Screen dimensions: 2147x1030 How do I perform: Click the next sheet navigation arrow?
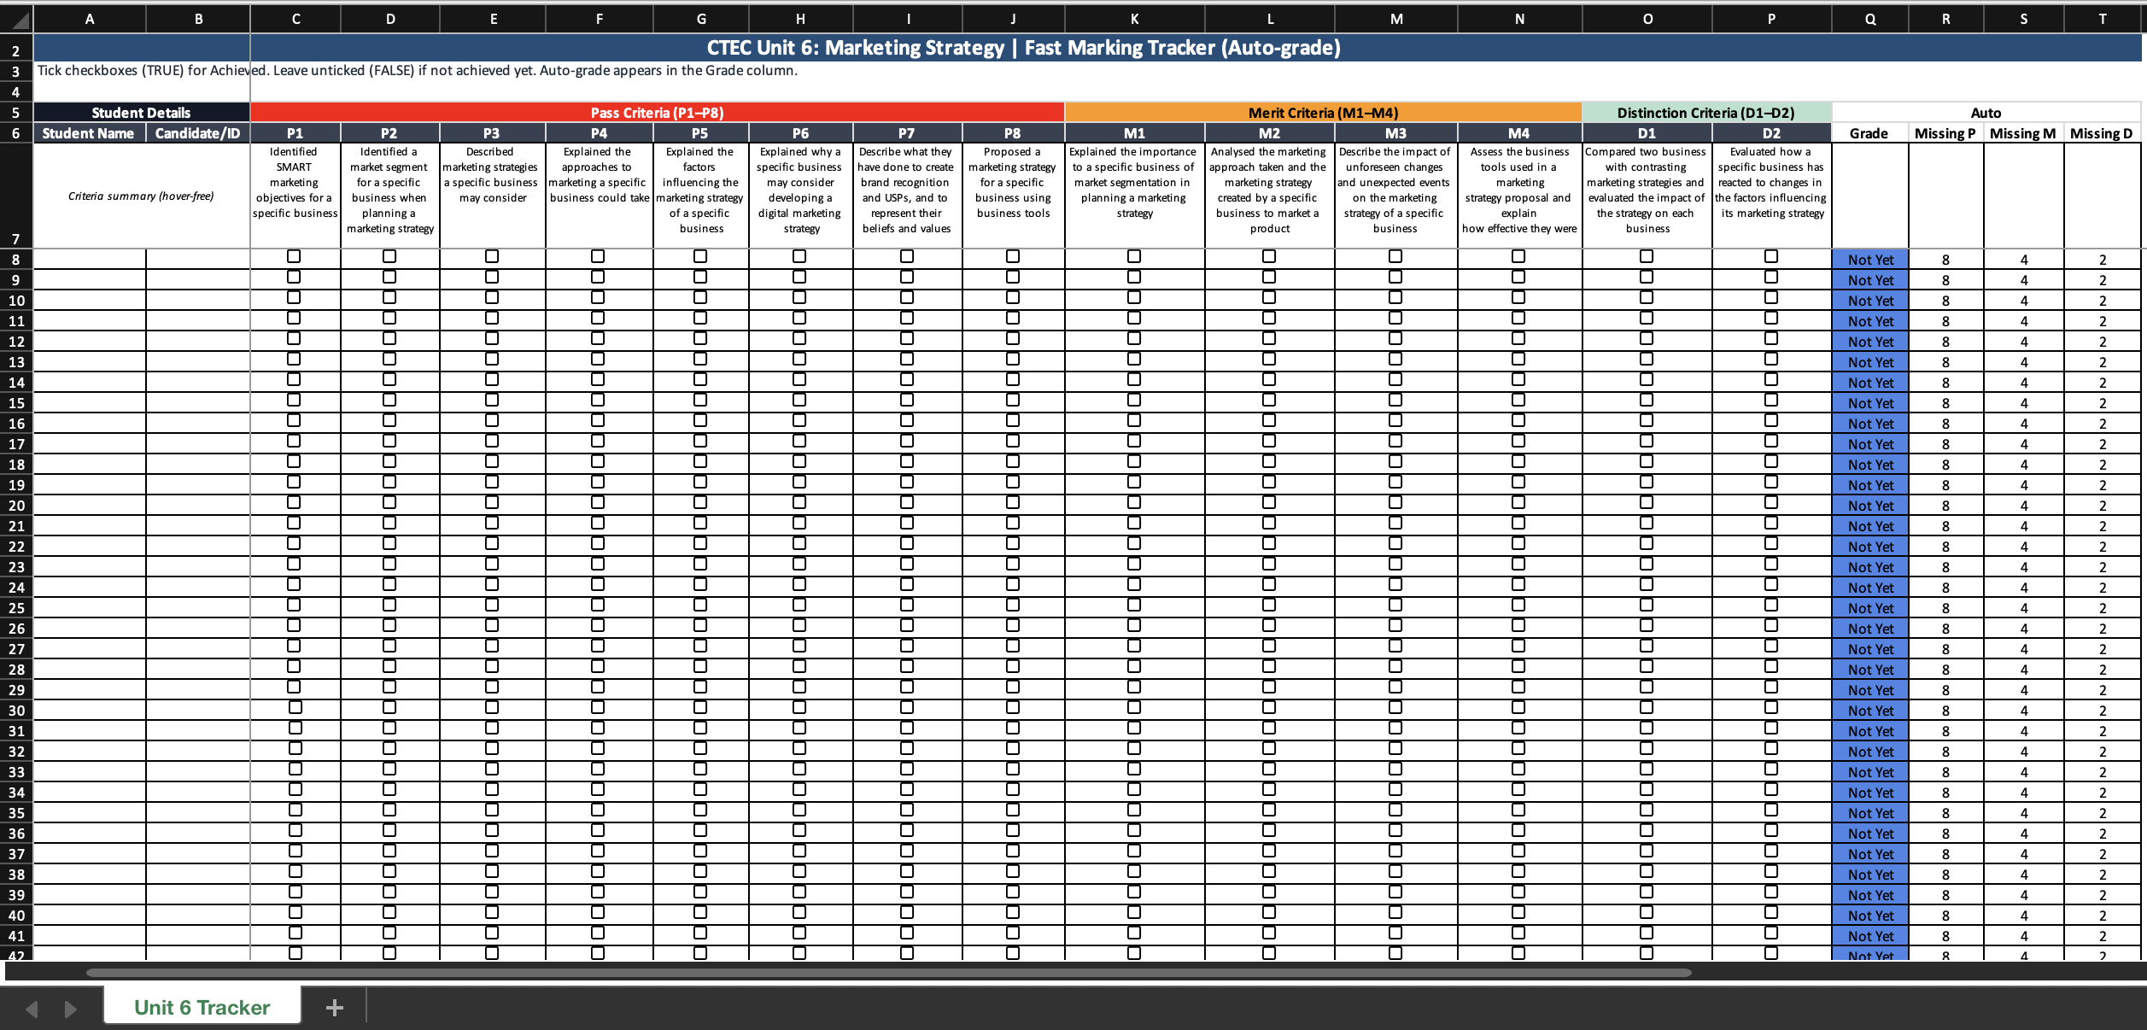pyautogui.click(x=71, y=1009)
